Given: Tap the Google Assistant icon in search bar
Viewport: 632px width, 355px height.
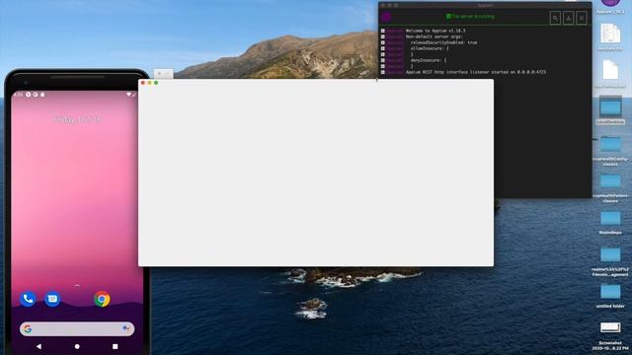Looking at the screenshot, I should (x=126, y=328).
